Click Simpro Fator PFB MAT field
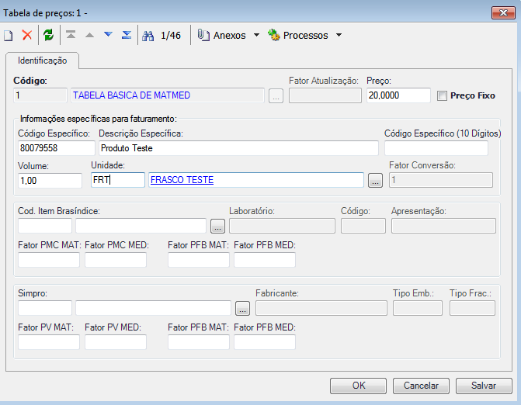Screen dimensions: 521x405 point(199,342)
